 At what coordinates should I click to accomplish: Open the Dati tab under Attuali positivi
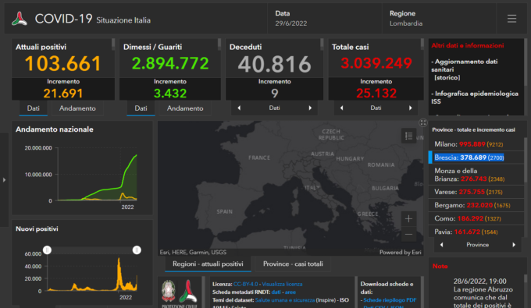tap(33, 108)
